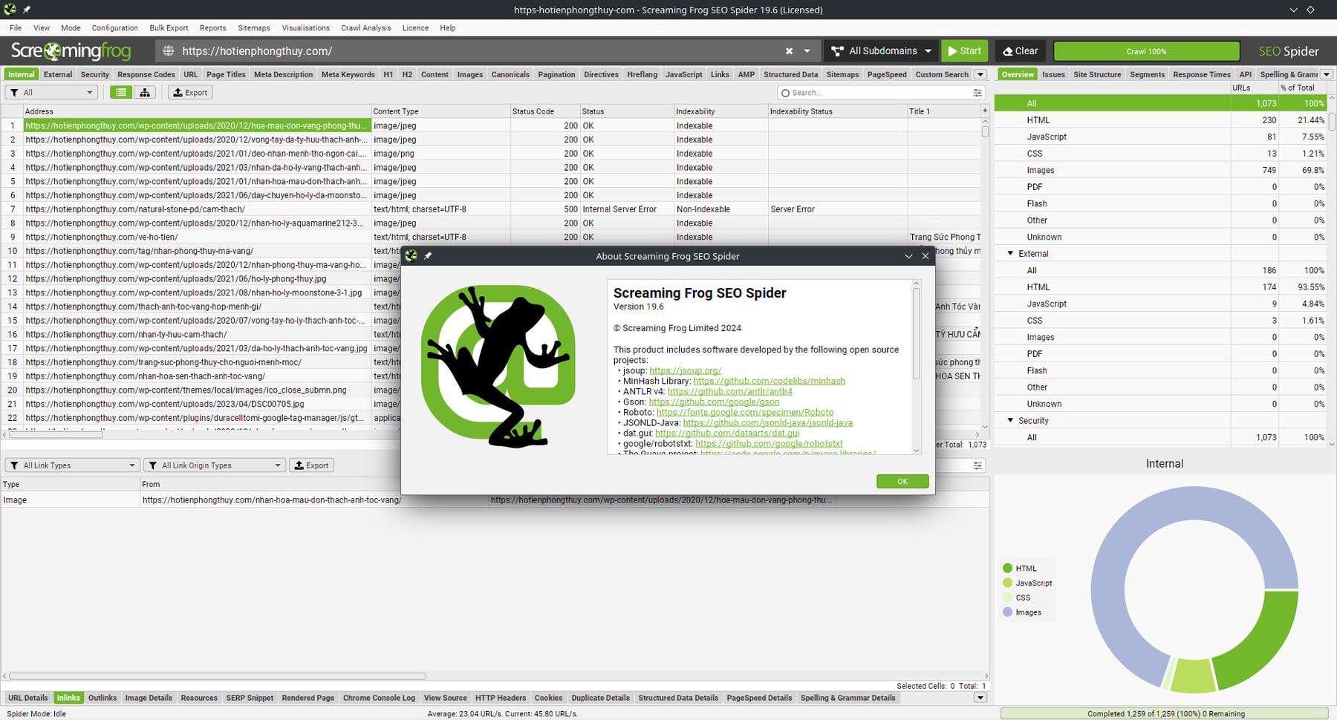
Task: Open Site Structure tab
Action: tap(1097, 74)
